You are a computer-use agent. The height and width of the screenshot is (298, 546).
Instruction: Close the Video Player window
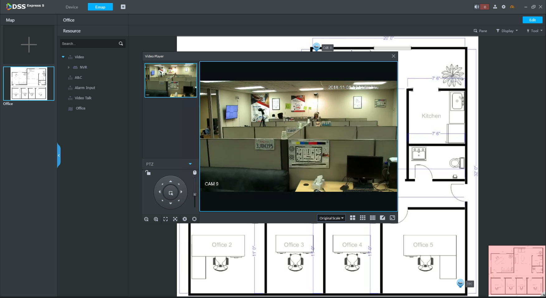point(393,56)
